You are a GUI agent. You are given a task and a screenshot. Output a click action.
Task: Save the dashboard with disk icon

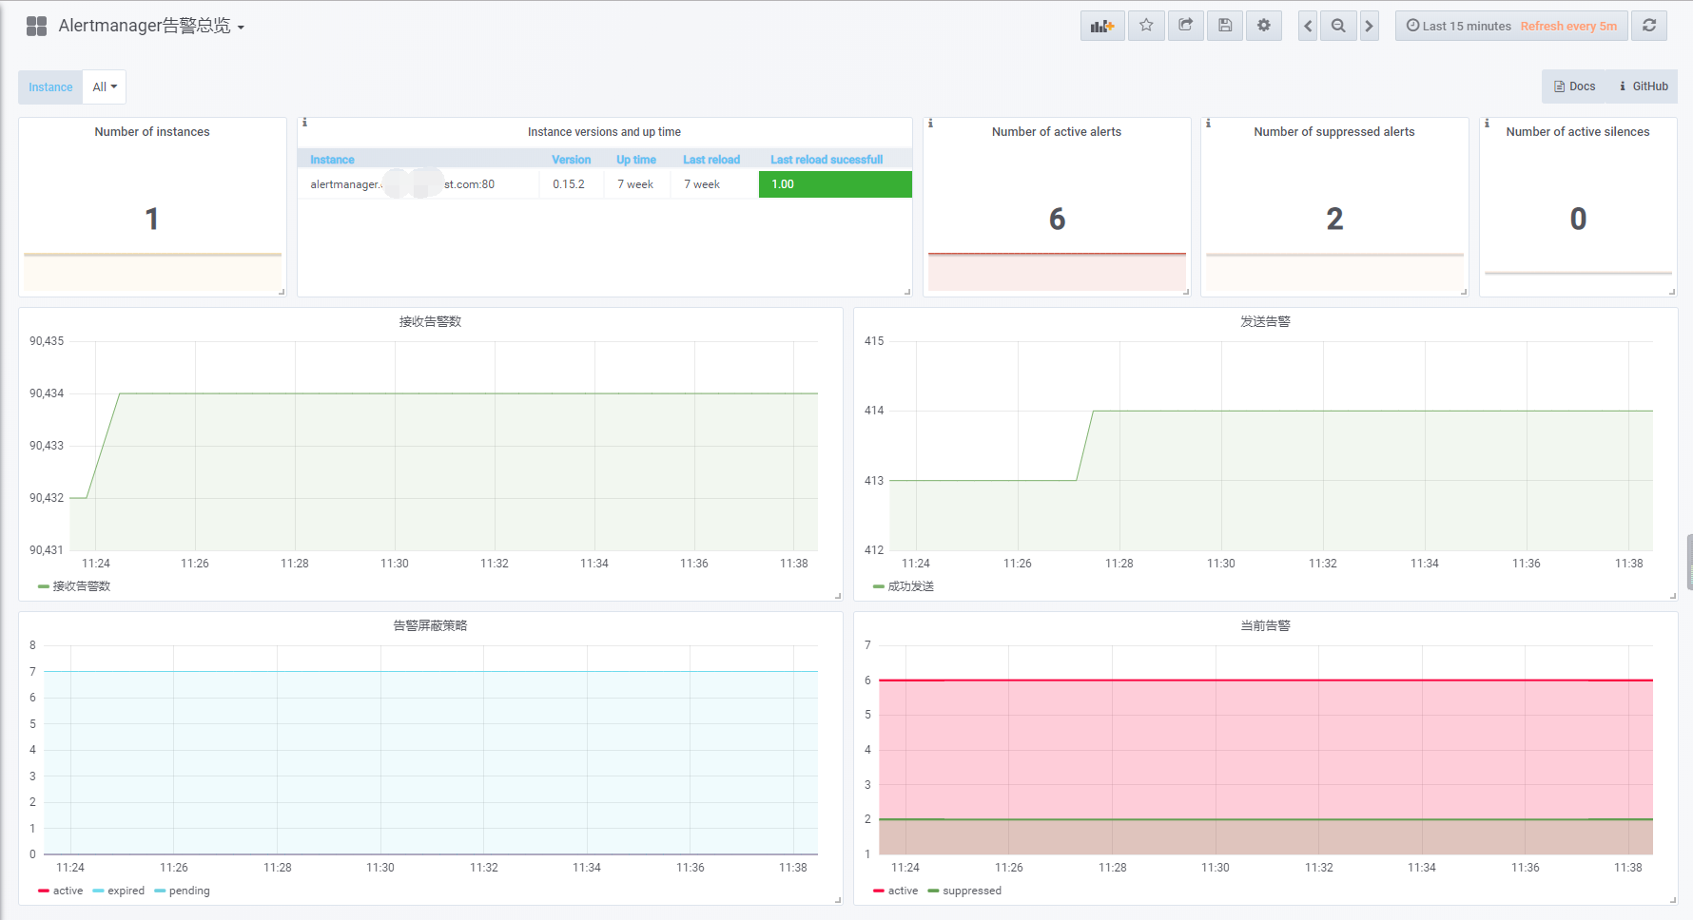coord(1225,26)
